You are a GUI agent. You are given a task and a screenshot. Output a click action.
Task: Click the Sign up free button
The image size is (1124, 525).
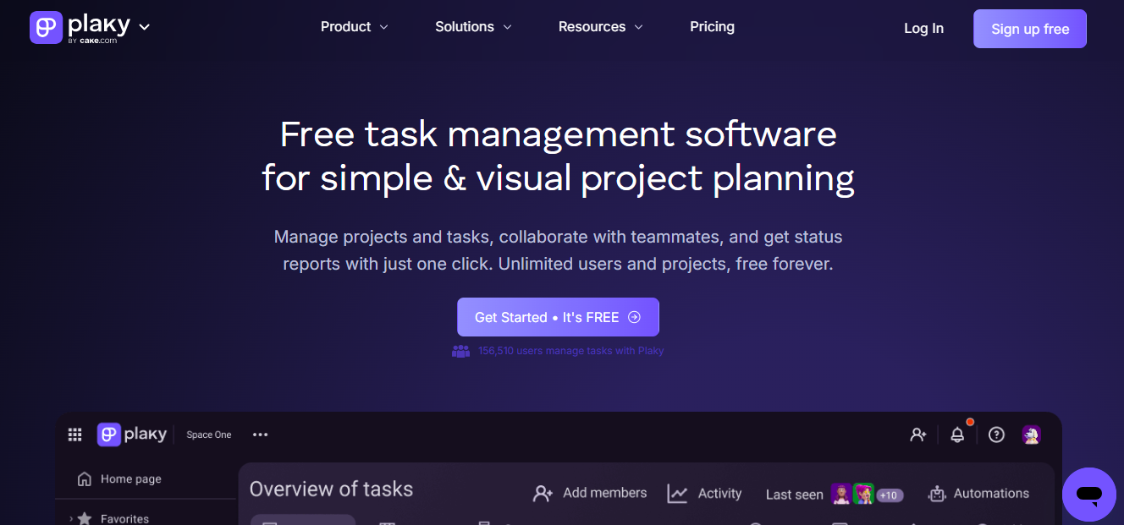(1029, 29)
